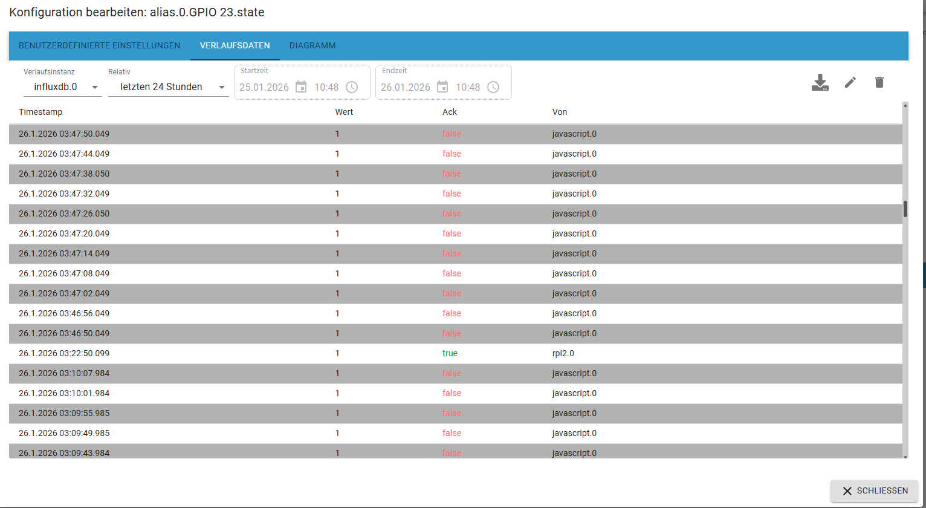Switch to Benutzerdefinierte Einstellungen tab

click(100, 45)
